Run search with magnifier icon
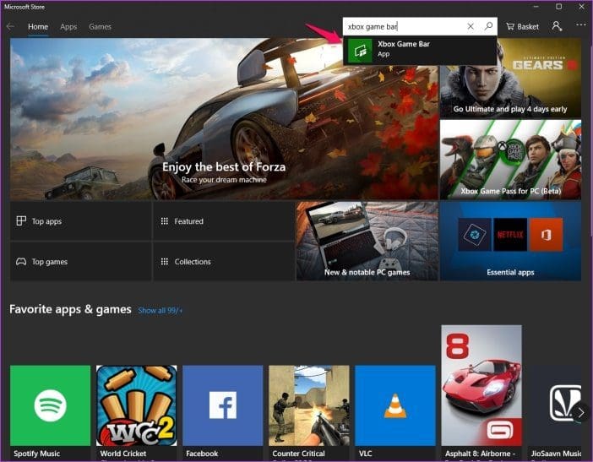 pos(488,26)
